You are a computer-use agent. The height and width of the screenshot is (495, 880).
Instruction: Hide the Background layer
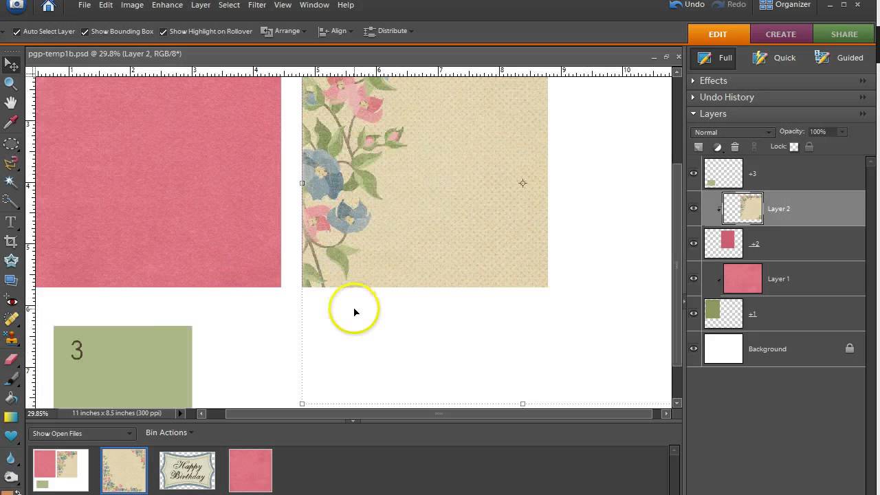(694, 349)
